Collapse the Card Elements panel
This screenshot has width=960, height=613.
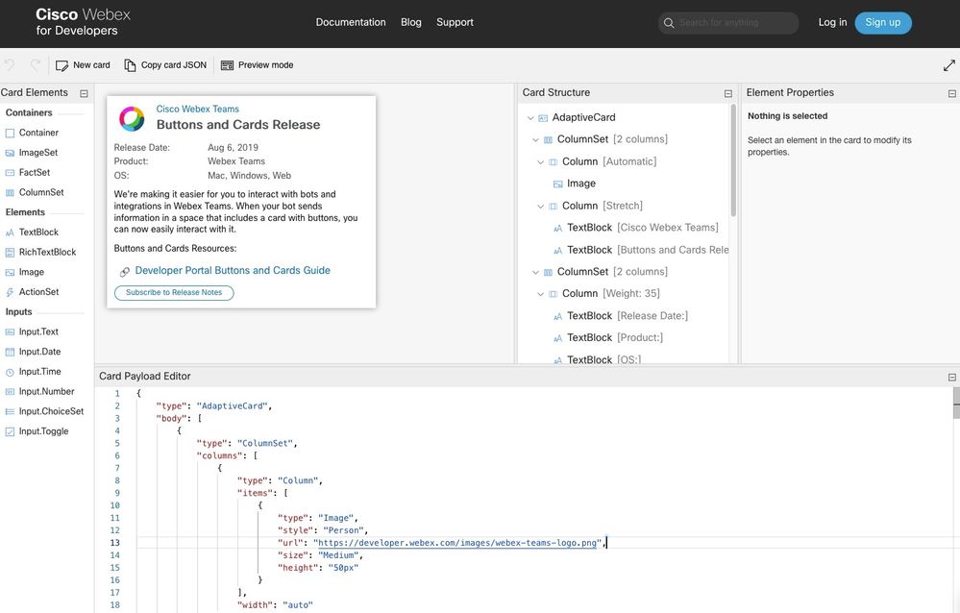coord(84,94)
